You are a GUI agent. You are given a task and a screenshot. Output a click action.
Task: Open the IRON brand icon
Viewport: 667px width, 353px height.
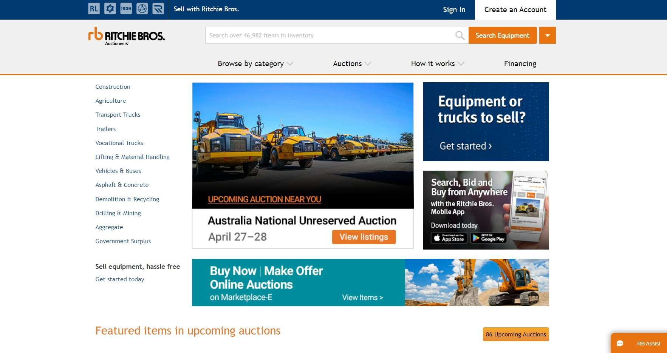pos(126,9)
